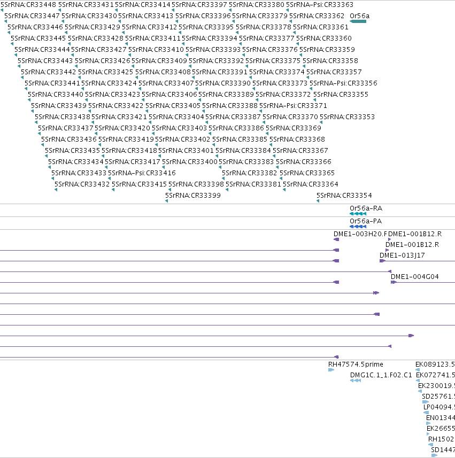Select the SD25761.5 EST label
This screenshot has width=455, height=458.
click(x=438, y=397)
